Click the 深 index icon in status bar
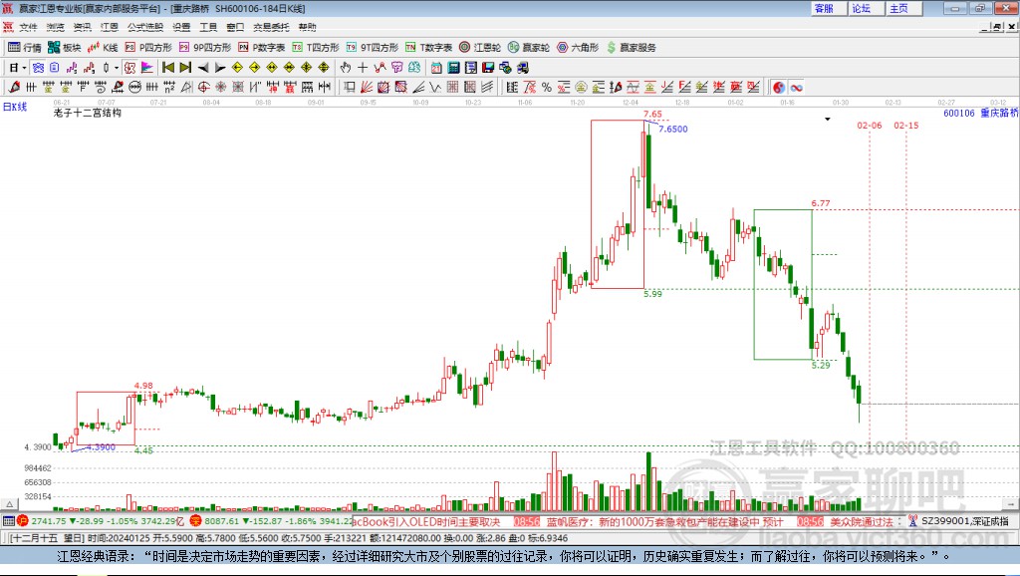The image size is (1020, 576). 196,520
